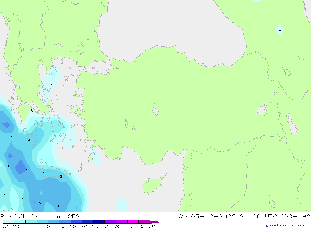
Task: Click legend tick label '40'
Action: (129, 226)
